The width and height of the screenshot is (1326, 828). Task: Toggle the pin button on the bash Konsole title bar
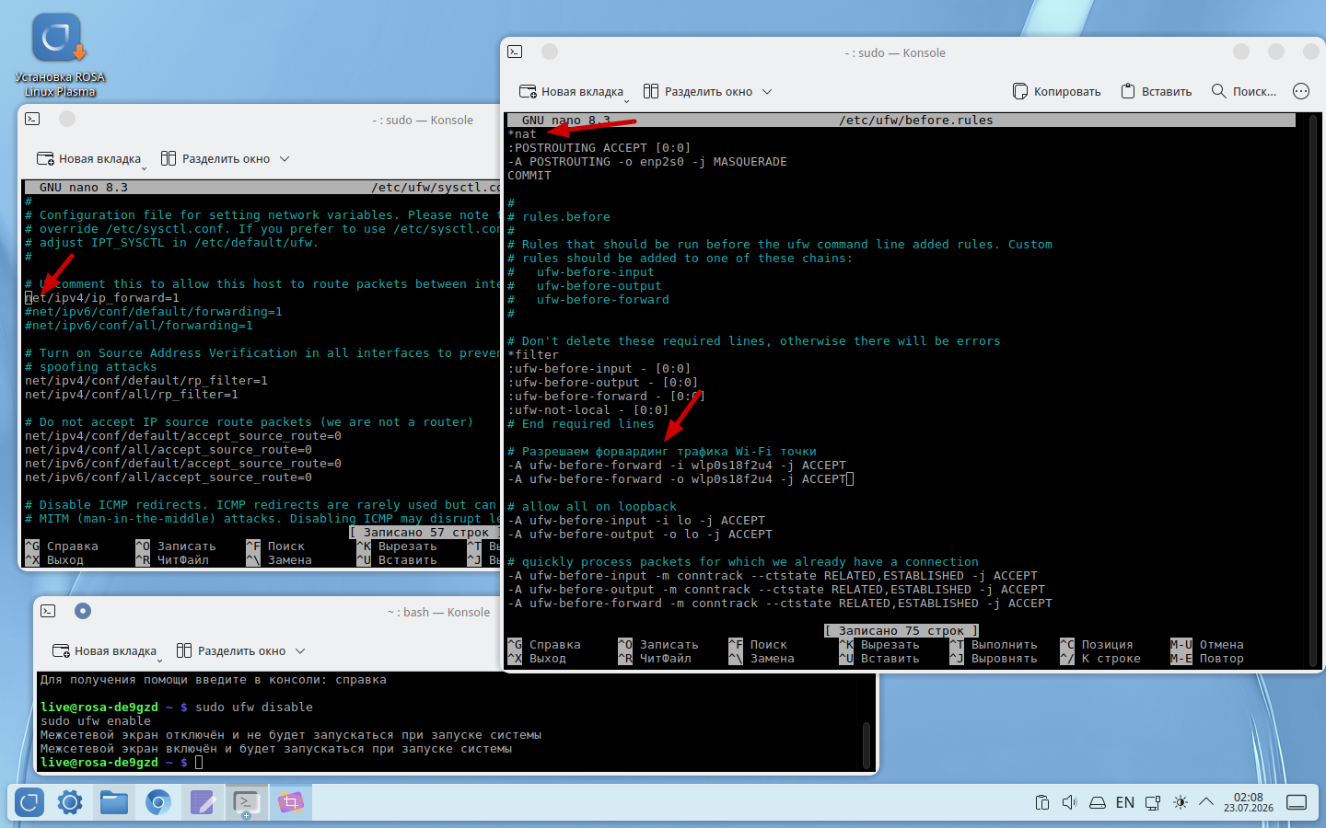coord(83,611)
